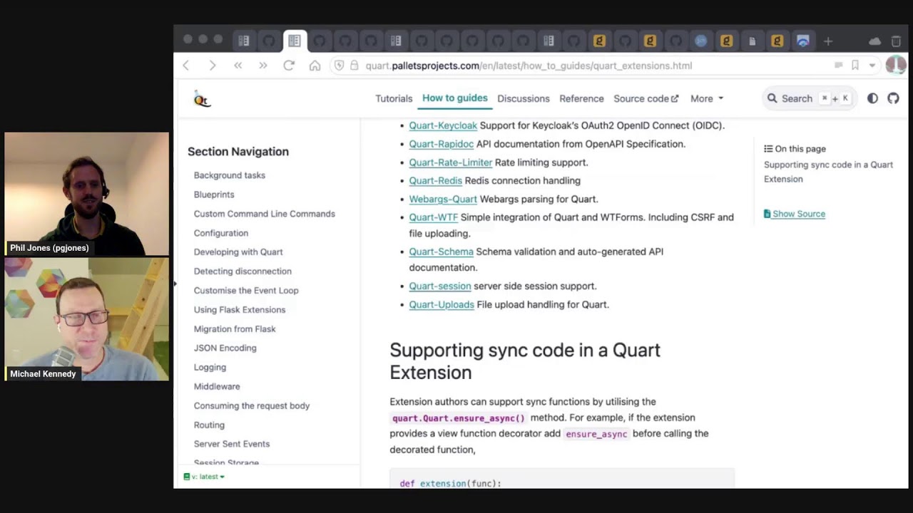Open the v: latest version selector
913x513 pixels.
[204, 477]
